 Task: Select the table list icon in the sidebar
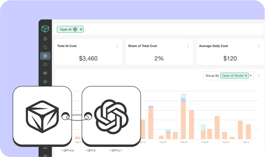[x=45, y=73]
